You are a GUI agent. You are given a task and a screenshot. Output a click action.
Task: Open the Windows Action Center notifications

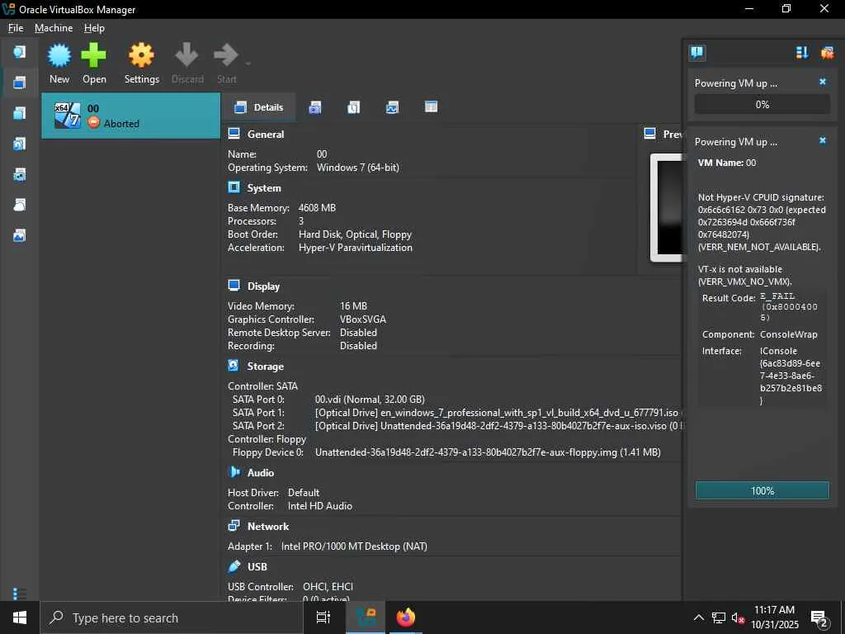[x=819, y=618]
